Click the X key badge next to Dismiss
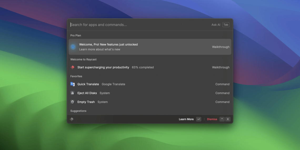The height and width of the screenshot is (150, 300). pos(228,119)
